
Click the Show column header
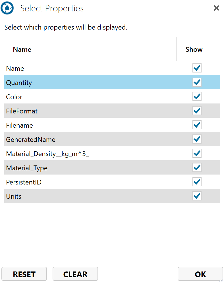(x=194, y=49)
